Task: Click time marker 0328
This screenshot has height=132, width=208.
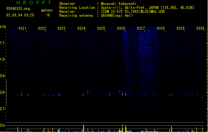Action: click(x=161, y=28)
